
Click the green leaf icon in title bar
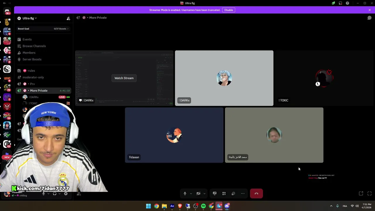pyautogui.click(x=333, y=3)
